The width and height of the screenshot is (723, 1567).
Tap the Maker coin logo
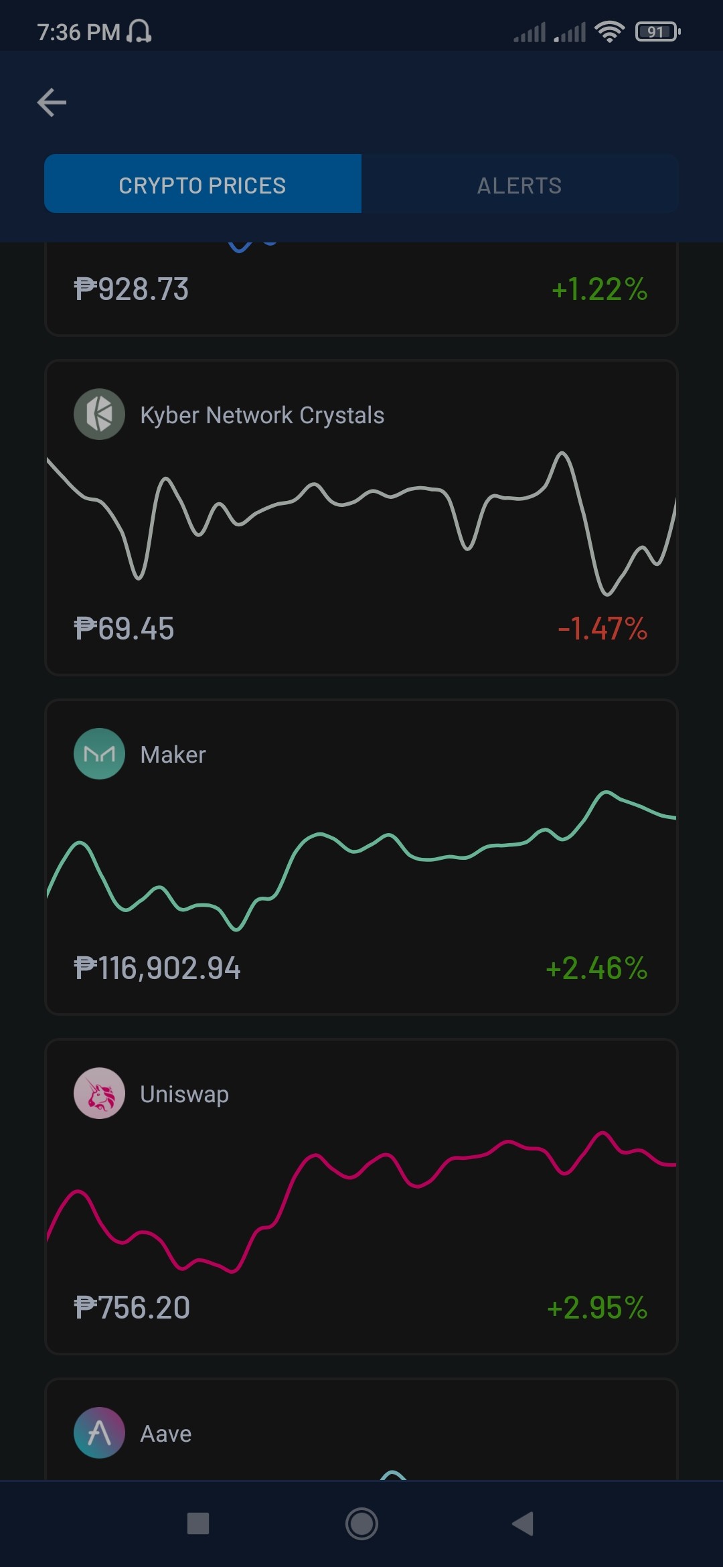[99, 754]
